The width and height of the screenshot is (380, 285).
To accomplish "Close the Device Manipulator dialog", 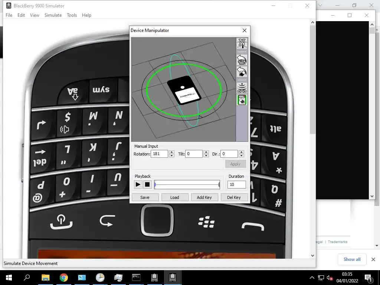I will (x=245, y=30).
